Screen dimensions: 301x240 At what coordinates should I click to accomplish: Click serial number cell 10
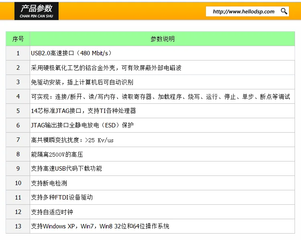18,183
